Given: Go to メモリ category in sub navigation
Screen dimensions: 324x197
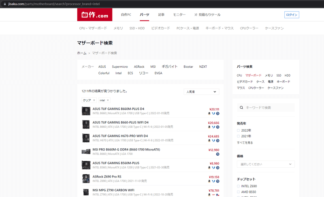Looking at the screenshot, I should pos(118,28).
